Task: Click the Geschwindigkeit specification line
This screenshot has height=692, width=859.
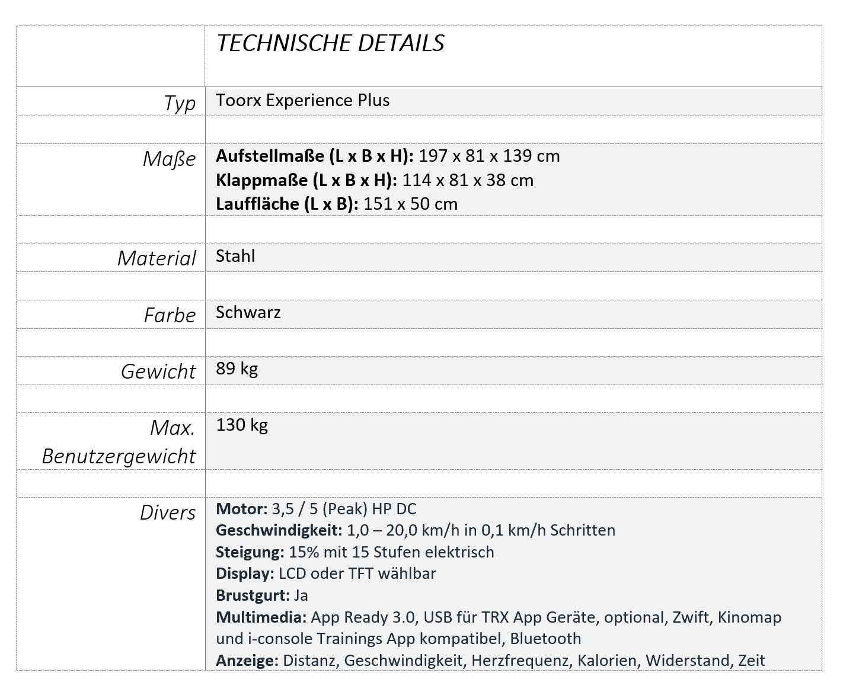Action: click(x=415, y=530)
